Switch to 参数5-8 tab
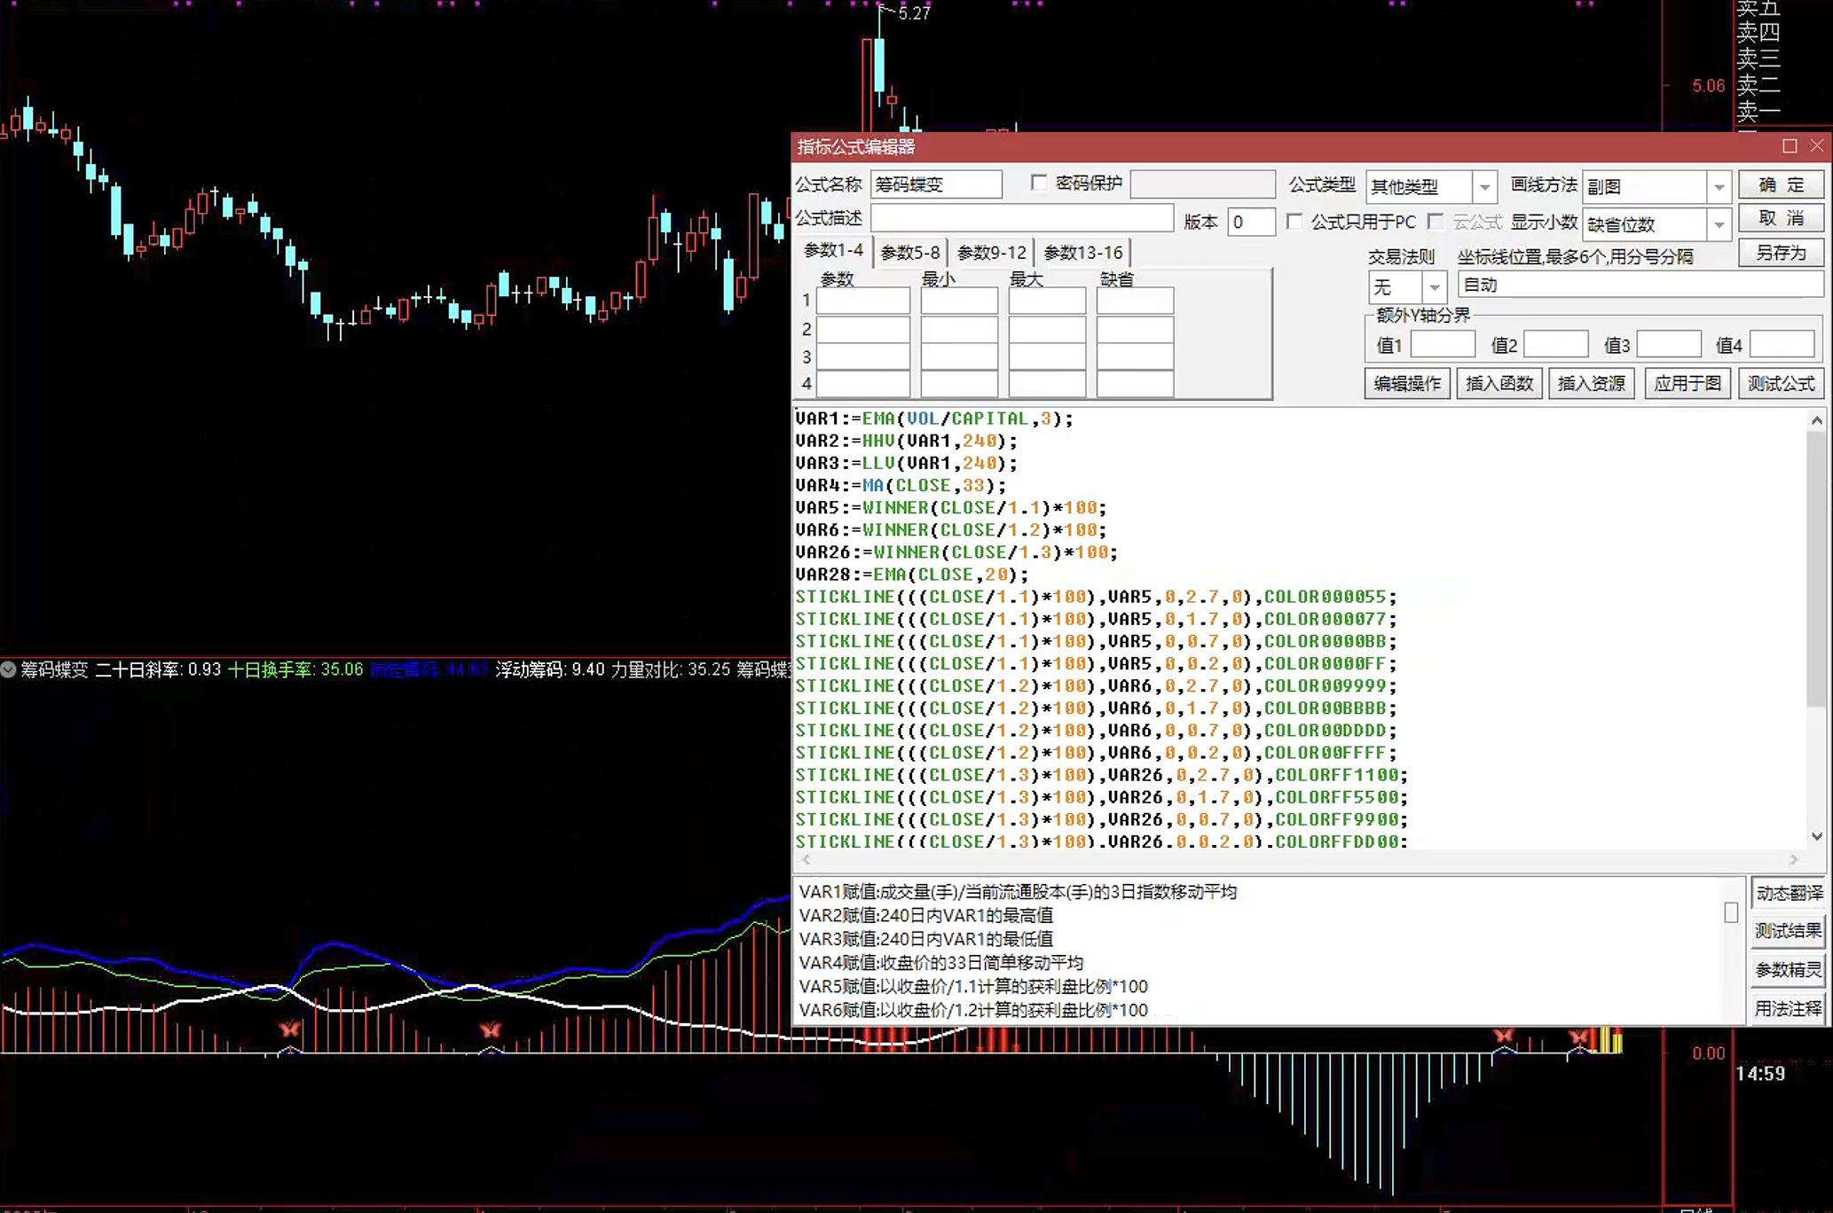 point(910,253)
